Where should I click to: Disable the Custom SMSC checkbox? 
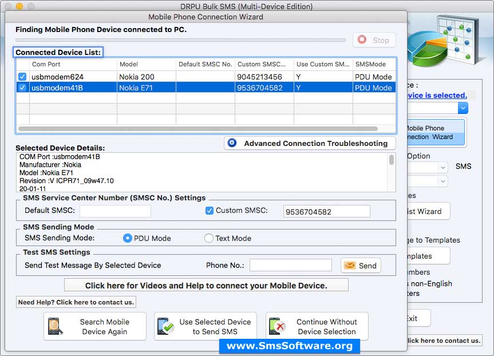coord(210,211)
